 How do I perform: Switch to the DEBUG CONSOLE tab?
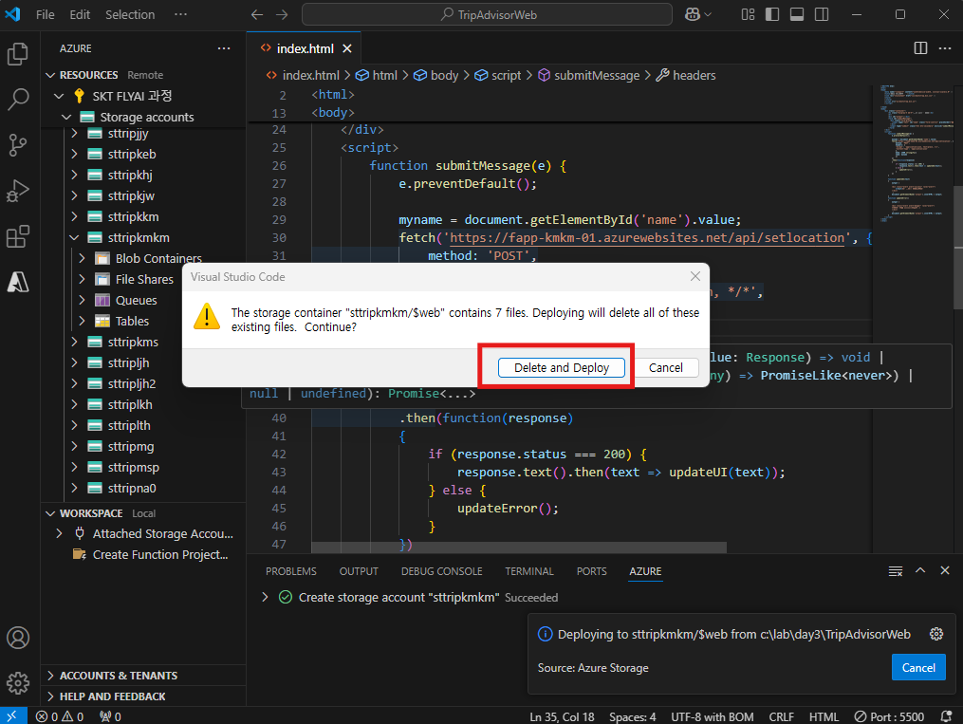(441, 571)
